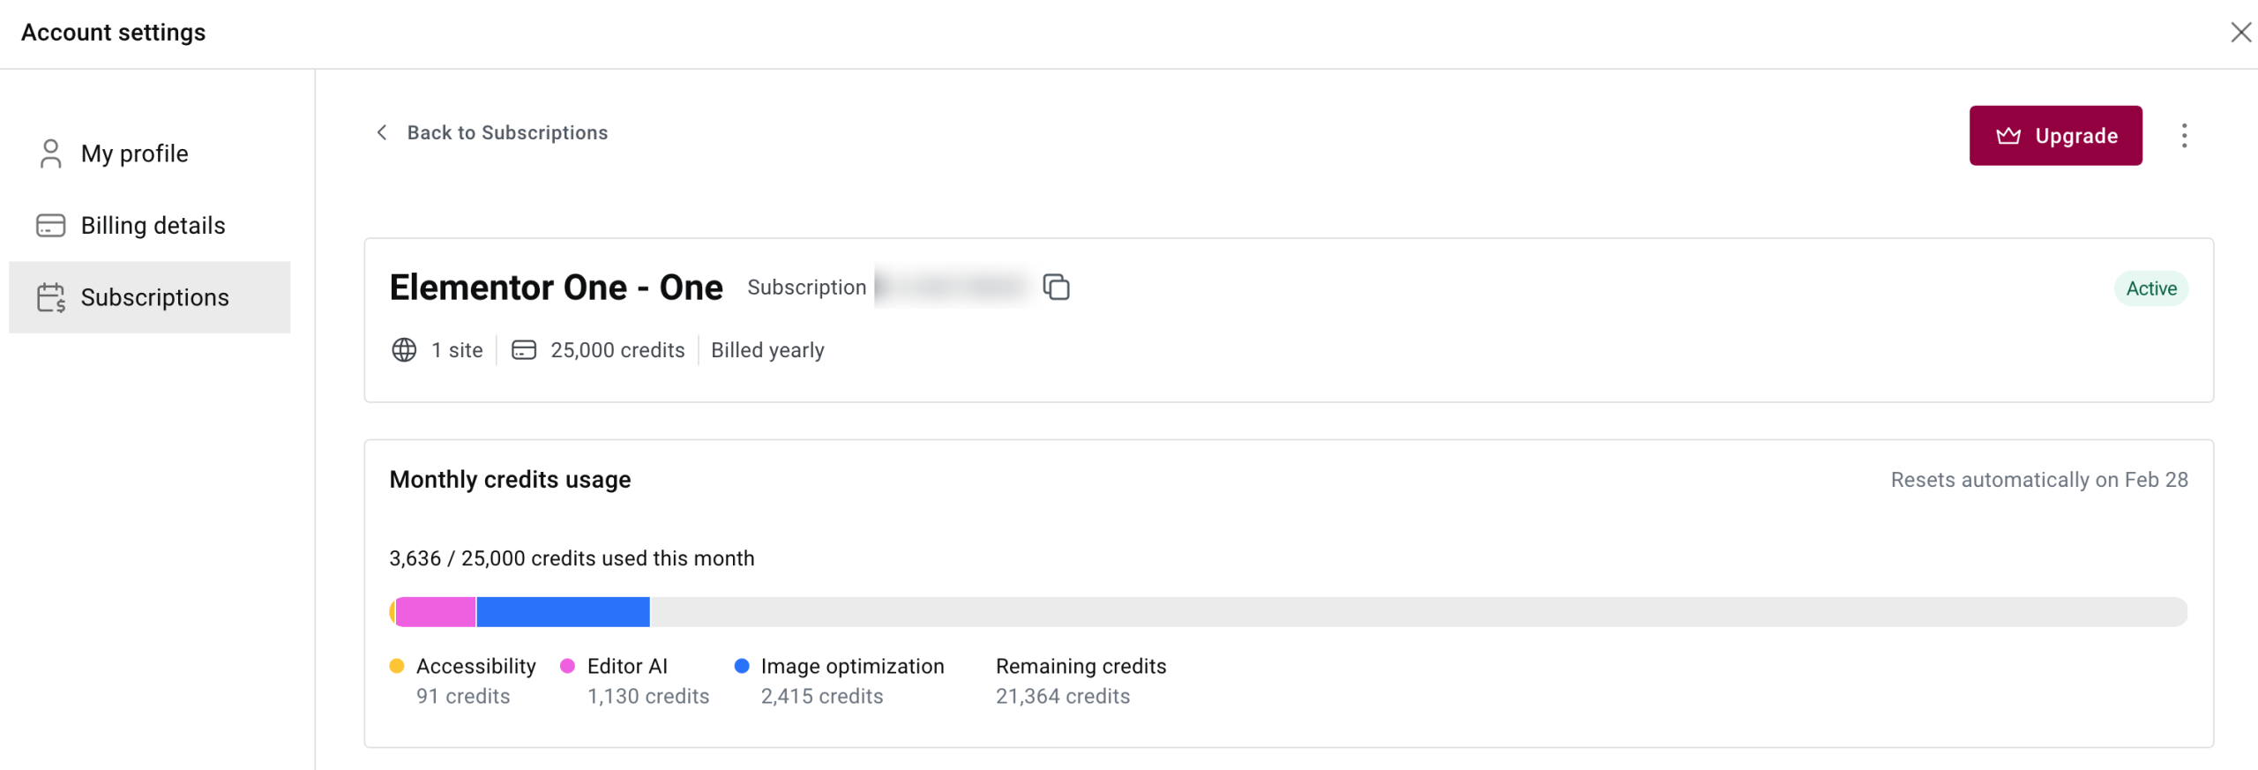2258x770 pixels.
Task: Click the back chevron arrow icon
Action: click(x=382, y=132)
